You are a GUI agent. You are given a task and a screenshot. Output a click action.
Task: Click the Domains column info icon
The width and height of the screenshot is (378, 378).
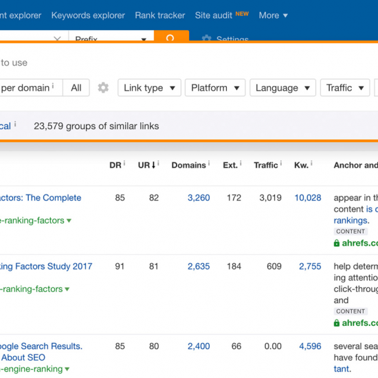(x=209, y=163)
